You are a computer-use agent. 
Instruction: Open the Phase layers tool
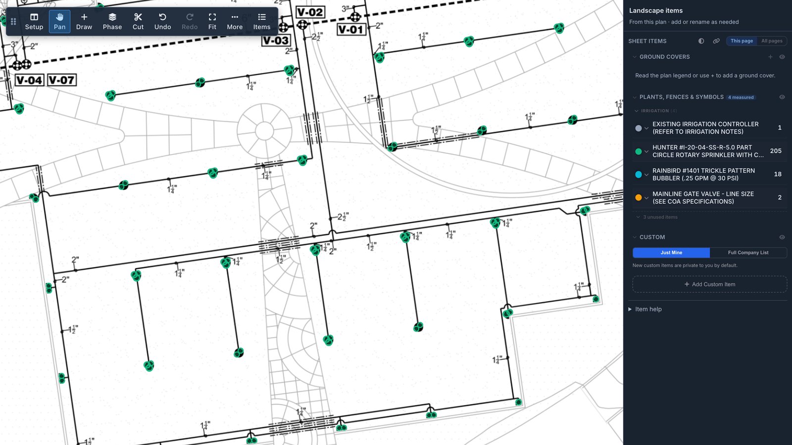tap(112, 22)
